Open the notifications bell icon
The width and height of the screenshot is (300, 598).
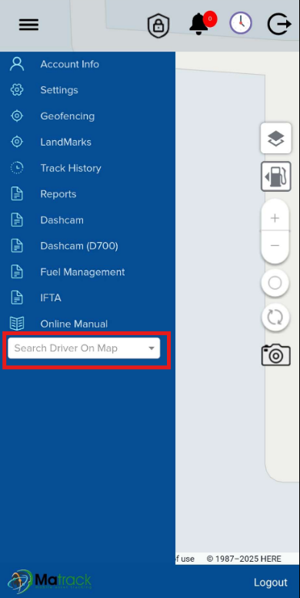click(x=198, y=24)
